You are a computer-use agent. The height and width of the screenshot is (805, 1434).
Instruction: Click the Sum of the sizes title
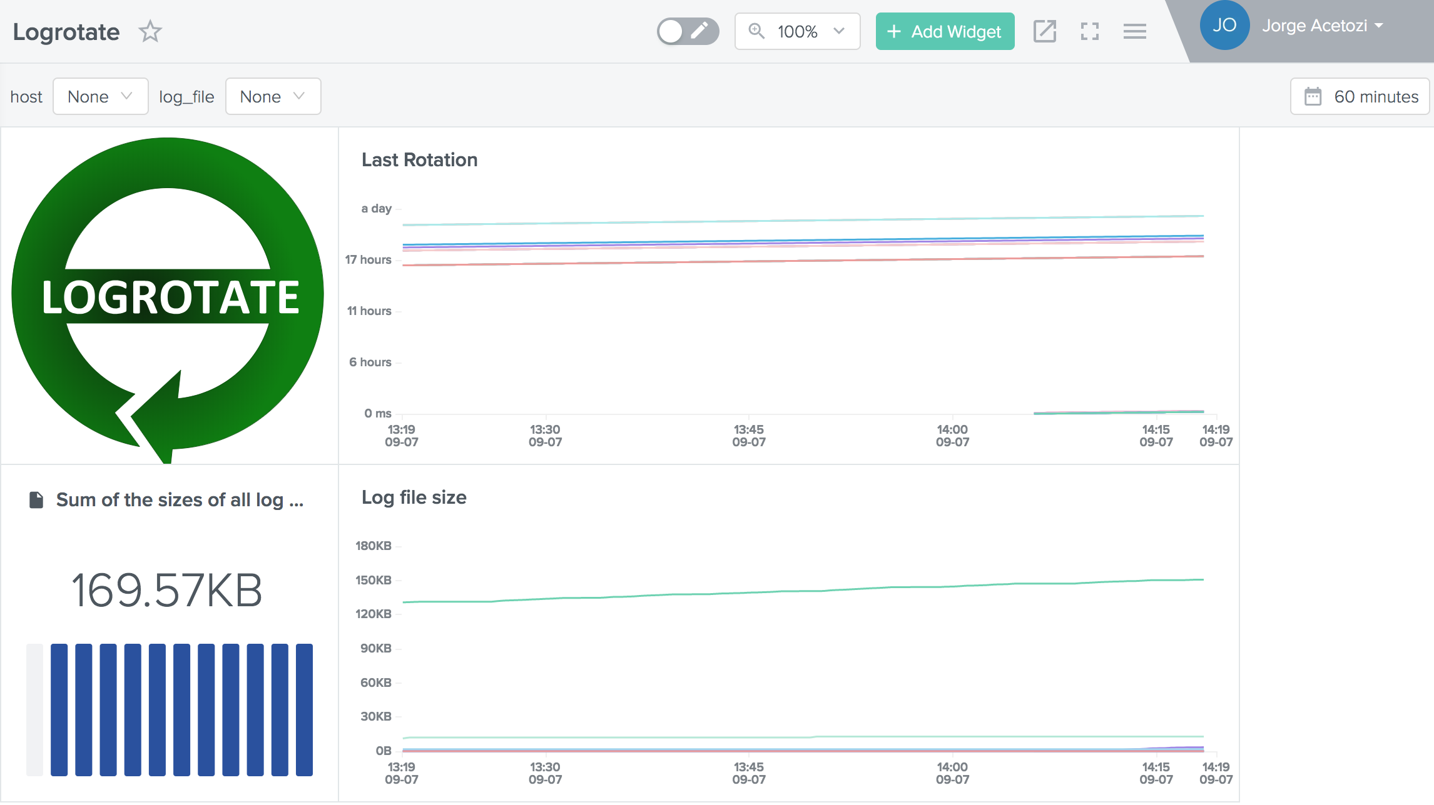click(180, 500)
